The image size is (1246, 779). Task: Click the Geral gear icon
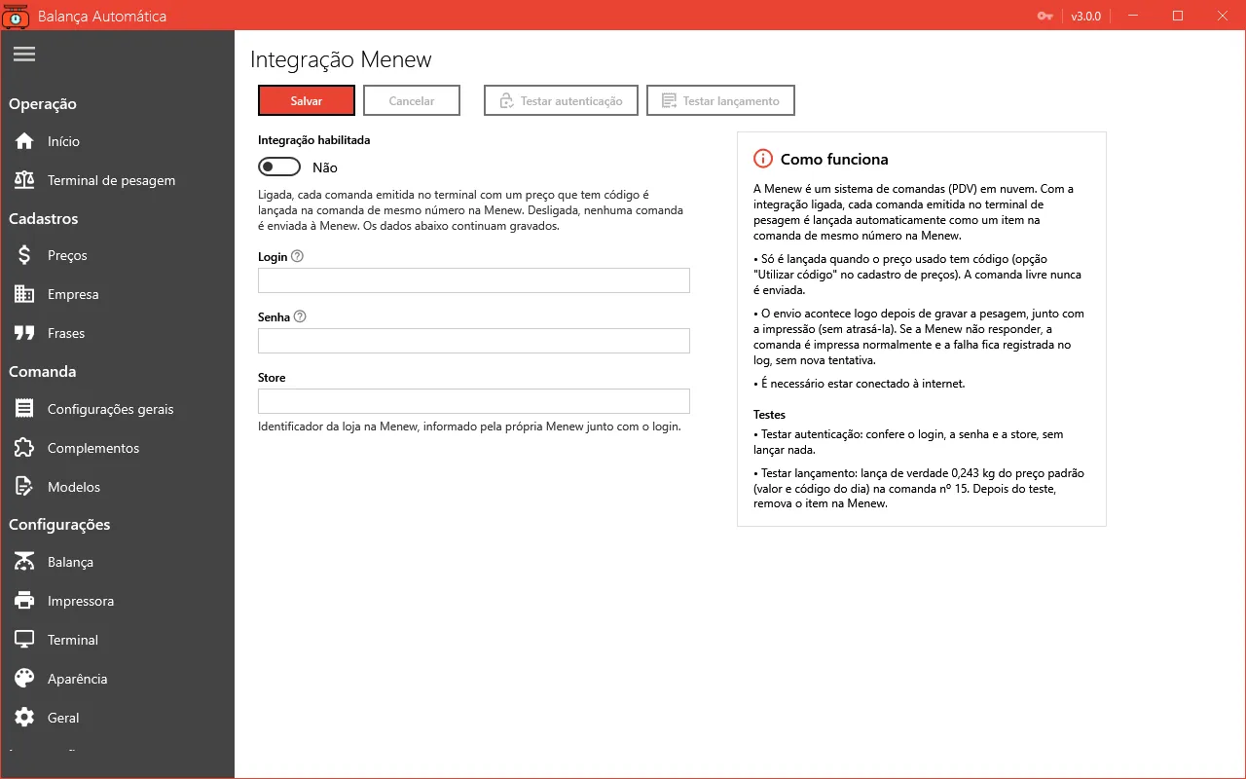tap(24, 718)
